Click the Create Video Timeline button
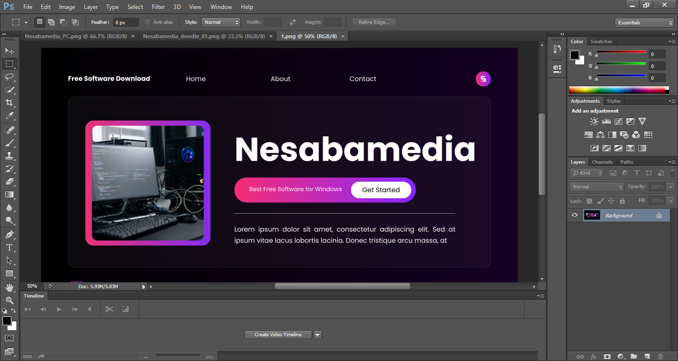The image size is (678, 361). pos(278,335)
